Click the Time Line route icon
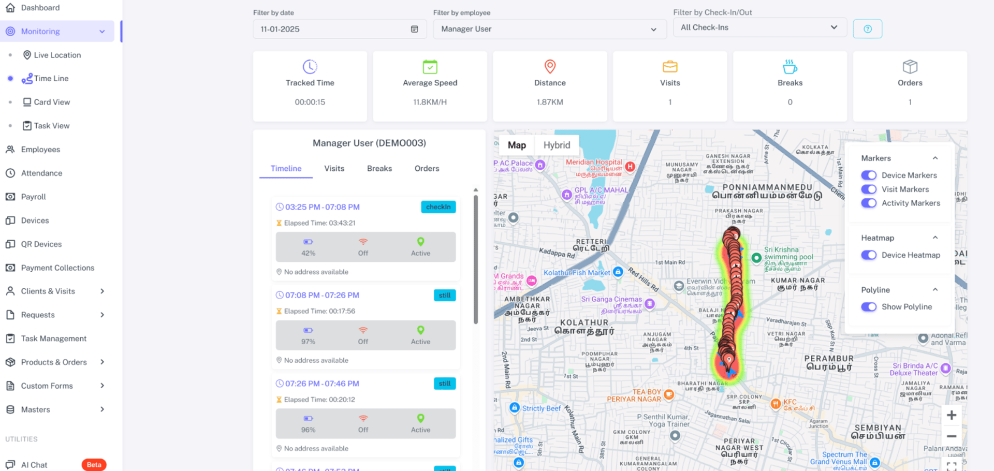Viewport: 994px width, 471px height. (x=27, y=79)
